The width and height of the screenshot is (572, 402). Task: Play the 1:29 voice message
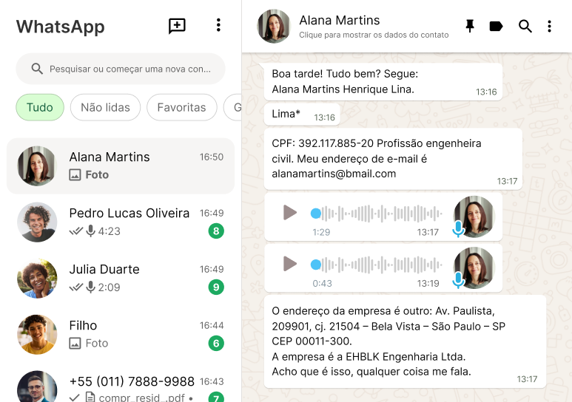[290, 213]
